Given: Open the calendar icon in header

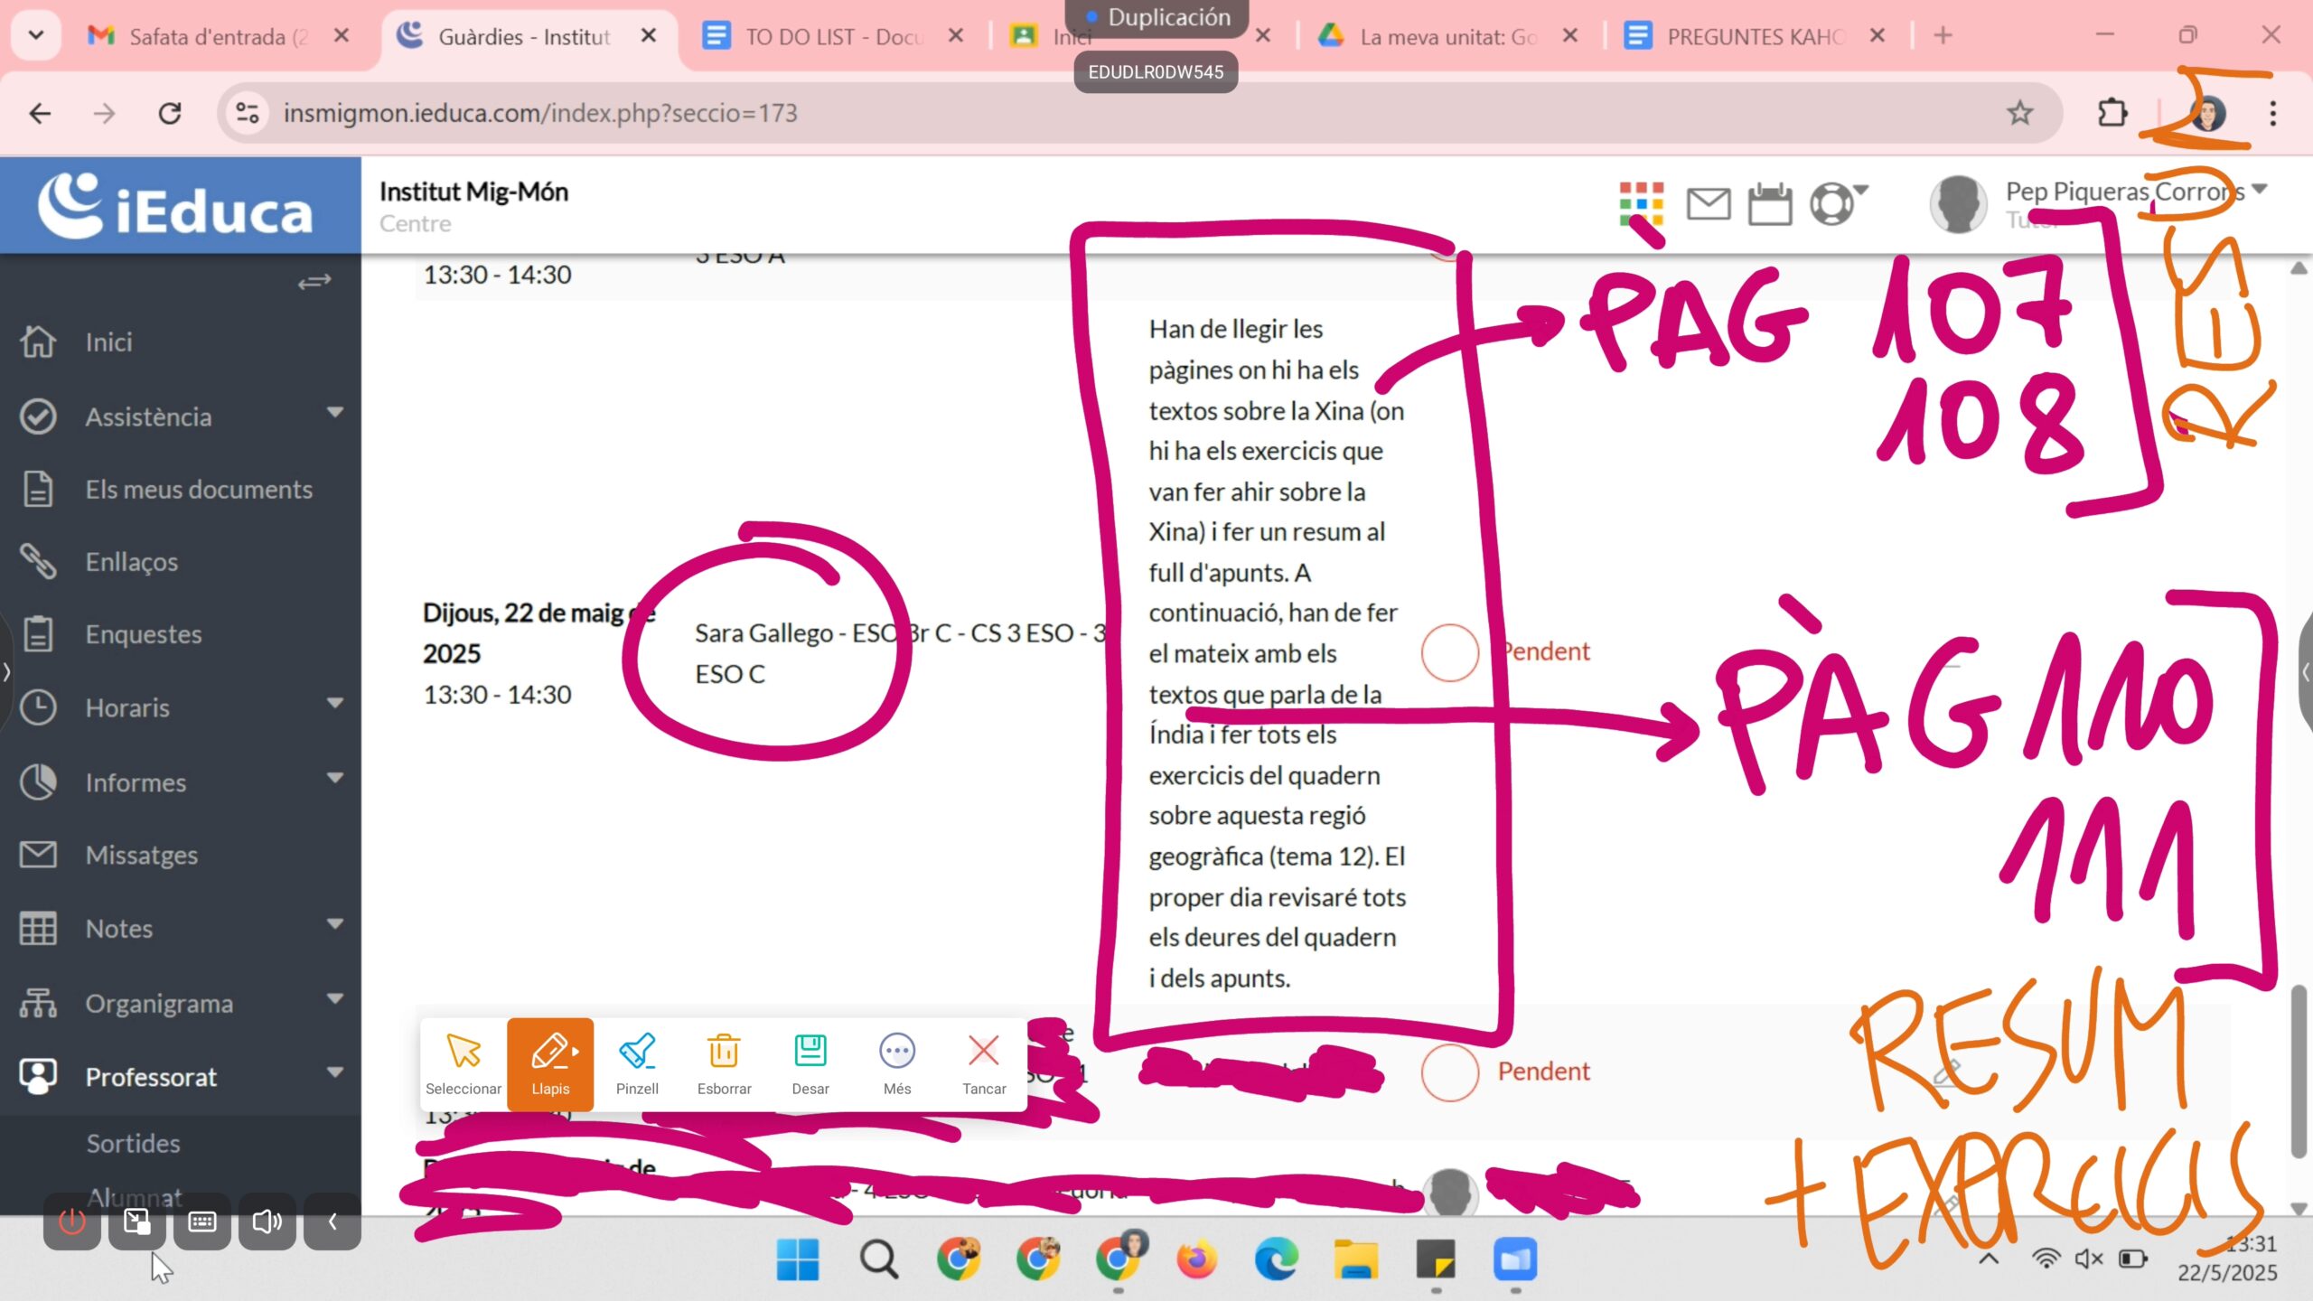Looking at the screenshot, I should pos(1769,204).
